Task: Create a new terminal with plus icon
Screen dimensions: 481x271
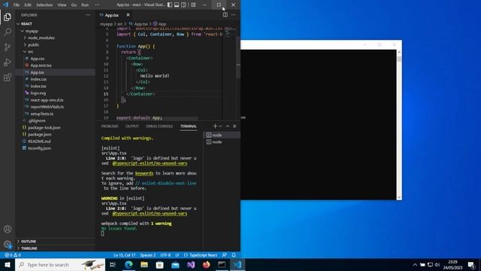Action: (x=215, y=126)
